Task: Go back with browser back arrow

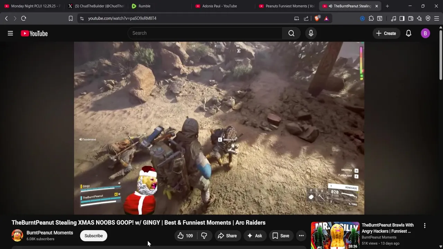Action: click(6, 18)
